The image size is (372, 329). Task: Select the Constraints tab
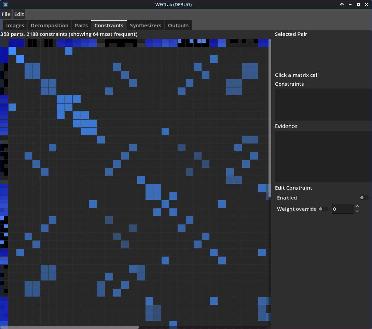point(109,25)
